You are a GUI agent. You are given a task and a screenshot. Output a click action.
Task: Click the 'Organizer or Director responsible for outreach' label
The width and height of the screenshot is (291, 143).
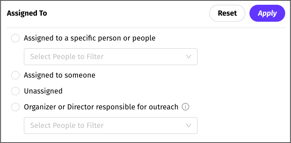(x=101, y=107)
